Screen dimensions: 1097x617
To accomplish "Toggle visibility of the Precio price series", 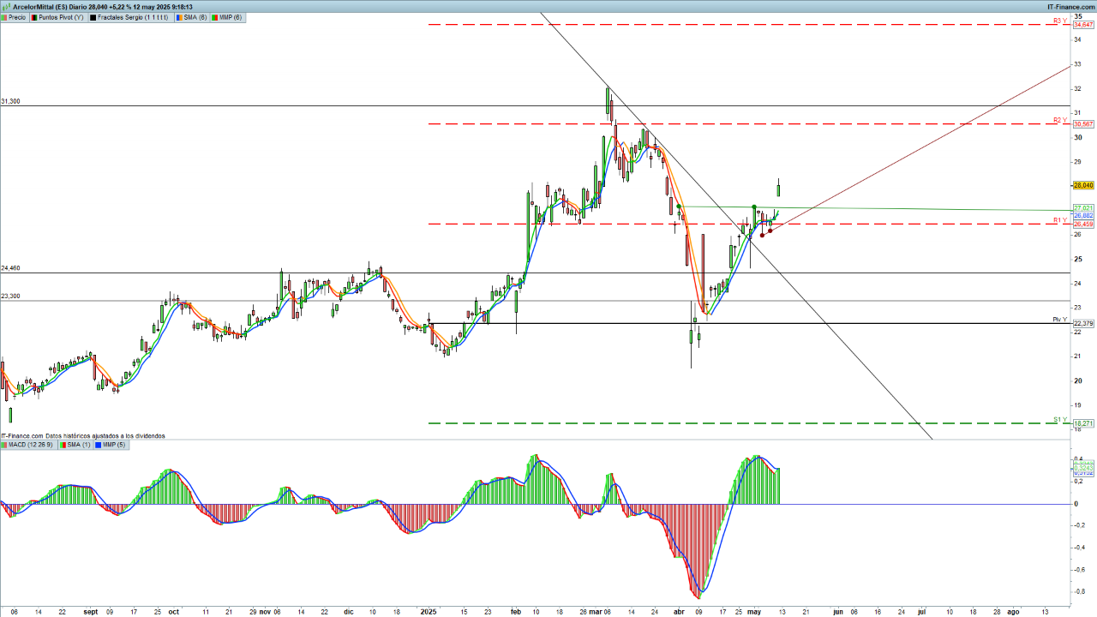I will click(5, 17).
